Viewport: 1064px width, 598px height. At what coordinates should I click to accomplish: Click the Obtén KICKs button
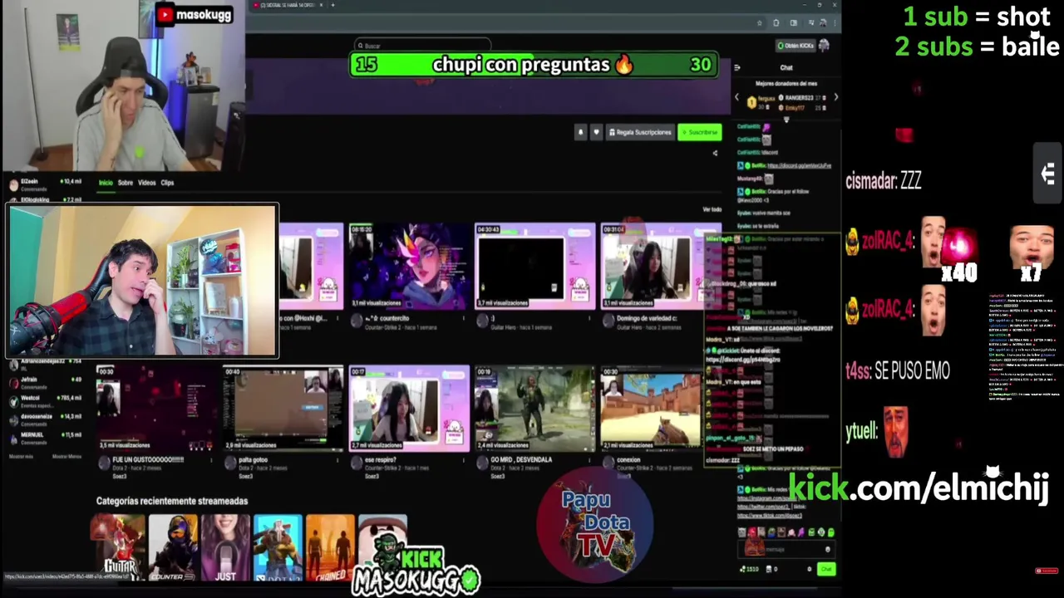[795, 45]
